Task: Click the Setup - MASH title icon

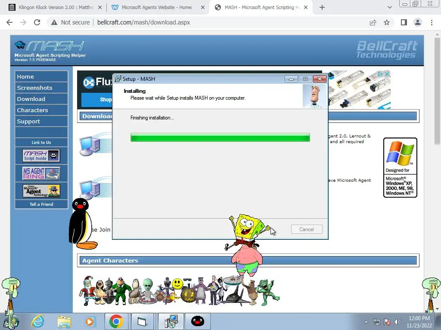Action: (118, 79)
